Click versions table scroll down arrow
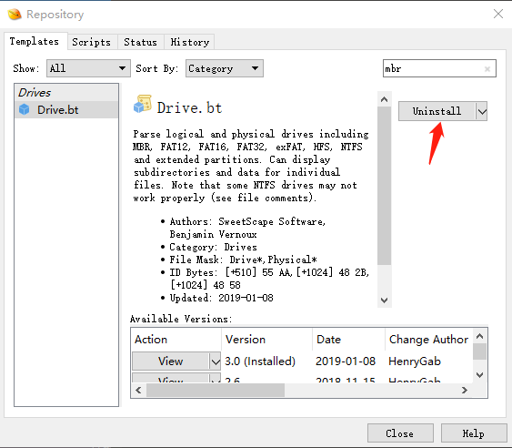This screenshot has width=512, height=448. coord(479,375)
